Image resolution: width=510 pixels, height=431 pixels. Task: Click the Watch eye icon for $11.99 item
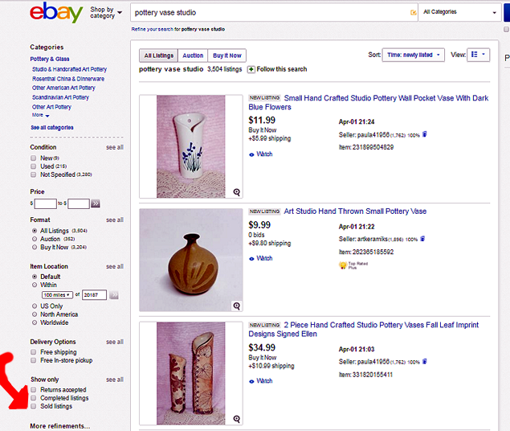(x=252, y=154)
